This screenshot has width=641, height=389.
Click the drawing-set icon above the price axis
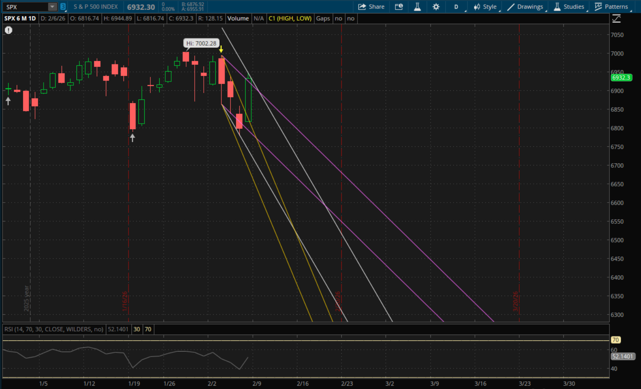coord(616,19)
